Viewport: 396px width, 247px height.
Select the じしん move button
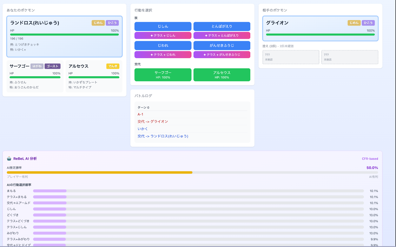(x=163, y=26)
